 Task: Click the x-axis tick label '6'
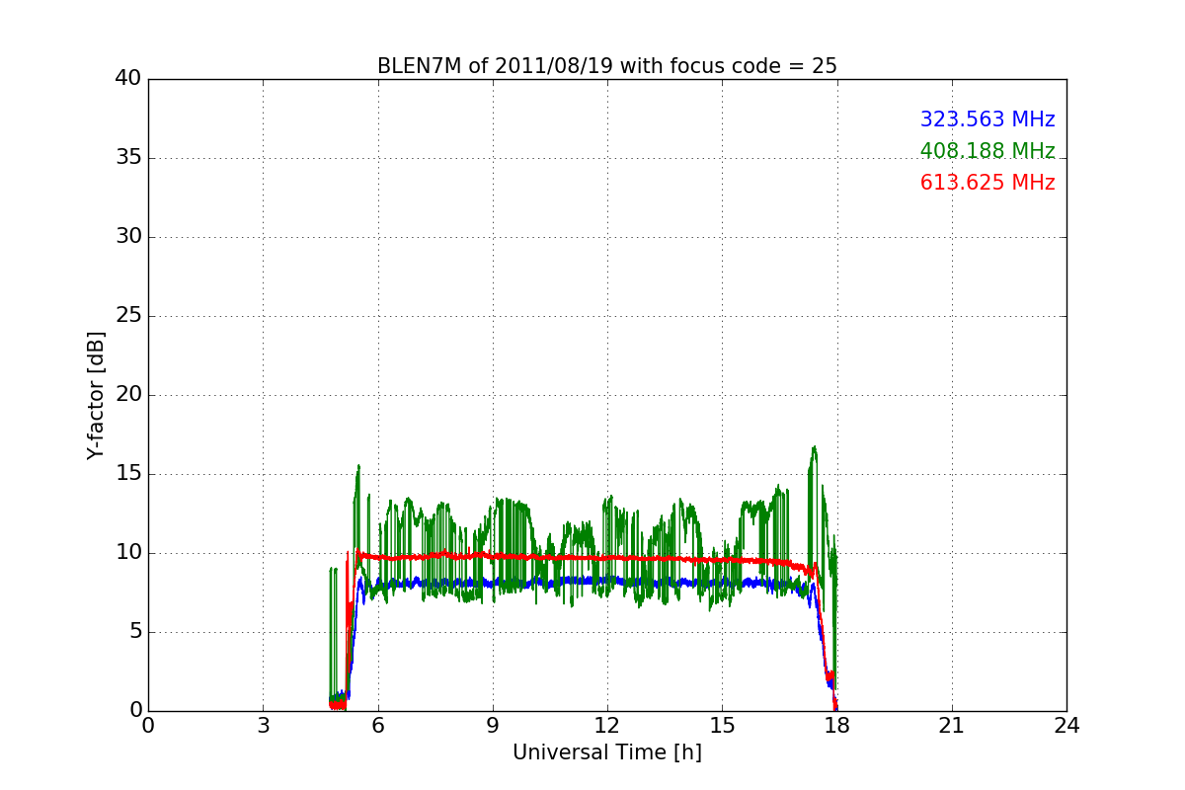point(378,726)
